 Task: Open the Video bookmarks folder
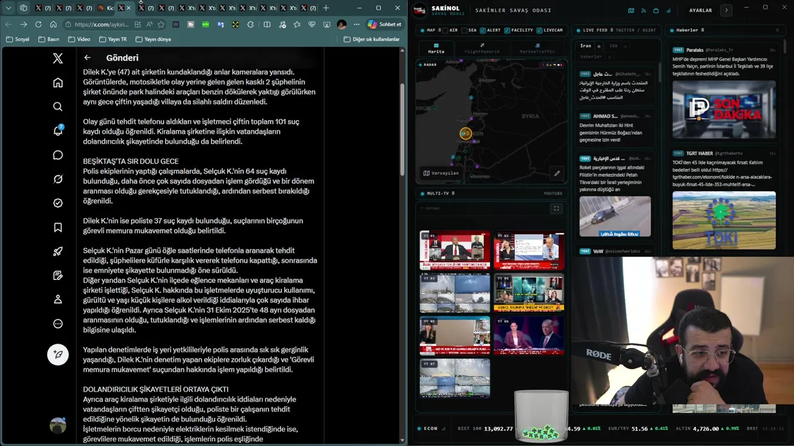(79, 39)
